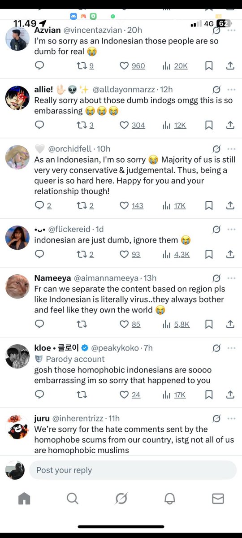View analytics of kloe's 17K views reply

click(175, 395)
